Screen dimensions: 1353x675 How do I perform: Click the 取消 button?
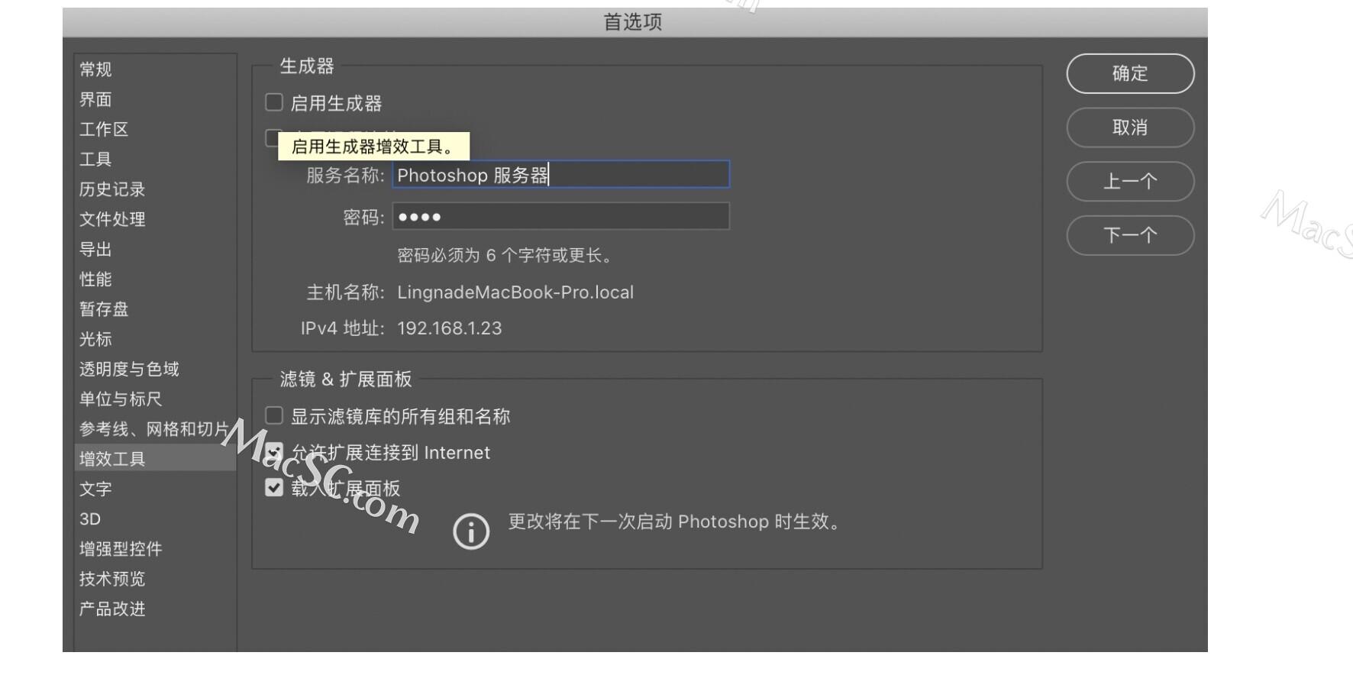(1130, 128)
